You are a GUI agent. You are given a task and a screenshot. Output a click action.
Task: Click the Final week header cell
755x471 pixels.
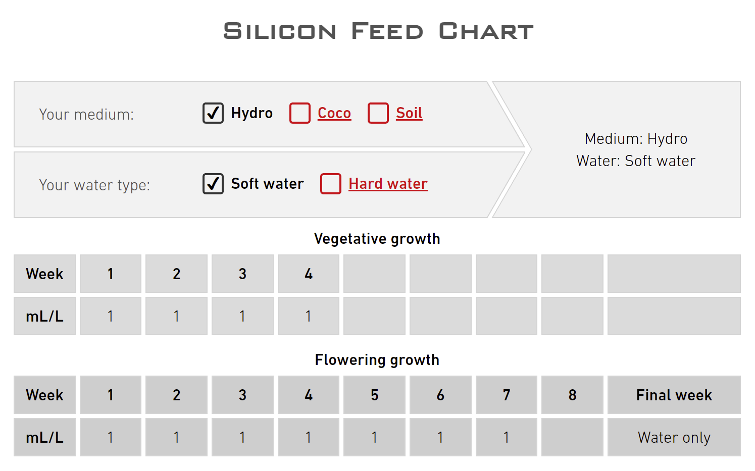pos(674,395)
